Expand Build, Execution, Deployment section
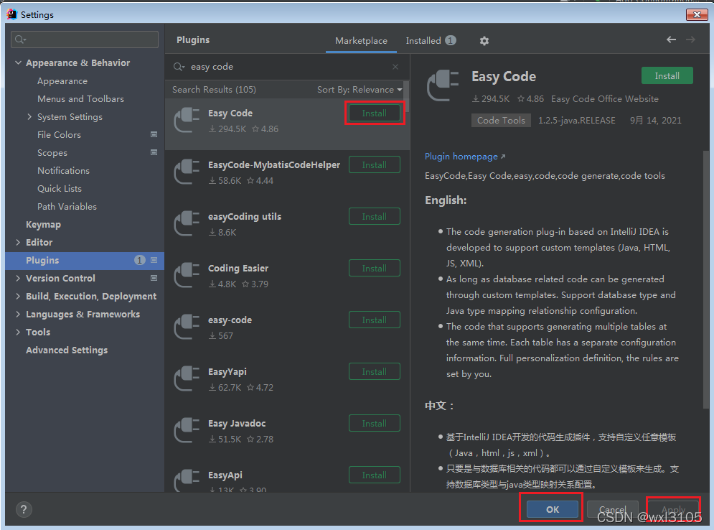 tap(18, 296)
